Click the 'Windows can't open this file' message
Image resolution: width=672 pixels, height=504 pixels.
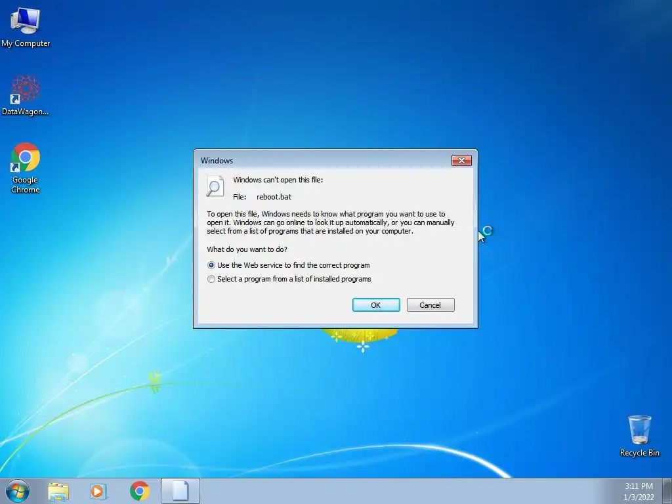point(278,180)
